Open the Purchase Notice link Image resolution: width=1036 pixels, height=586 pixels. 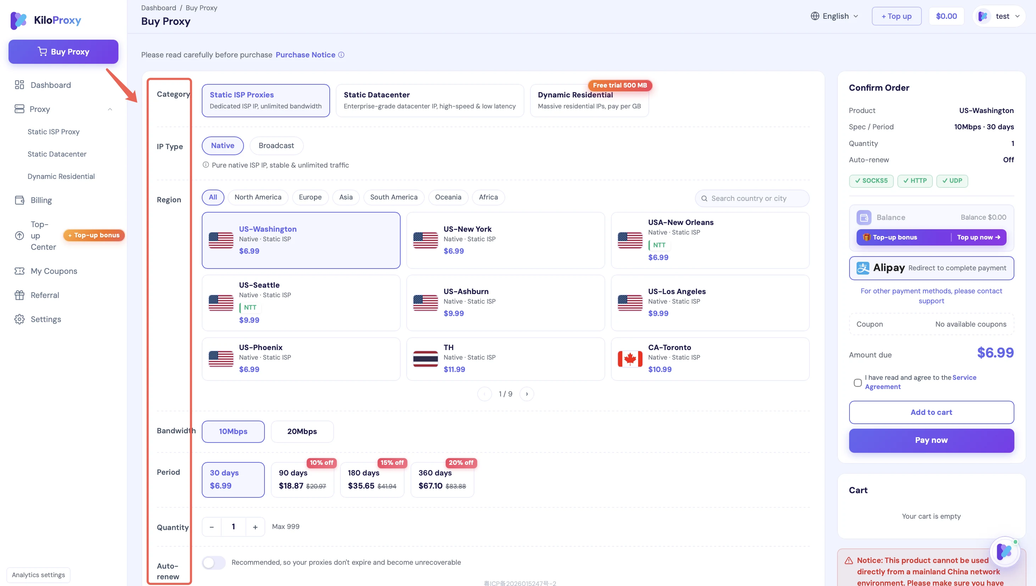tap(305, 55)
